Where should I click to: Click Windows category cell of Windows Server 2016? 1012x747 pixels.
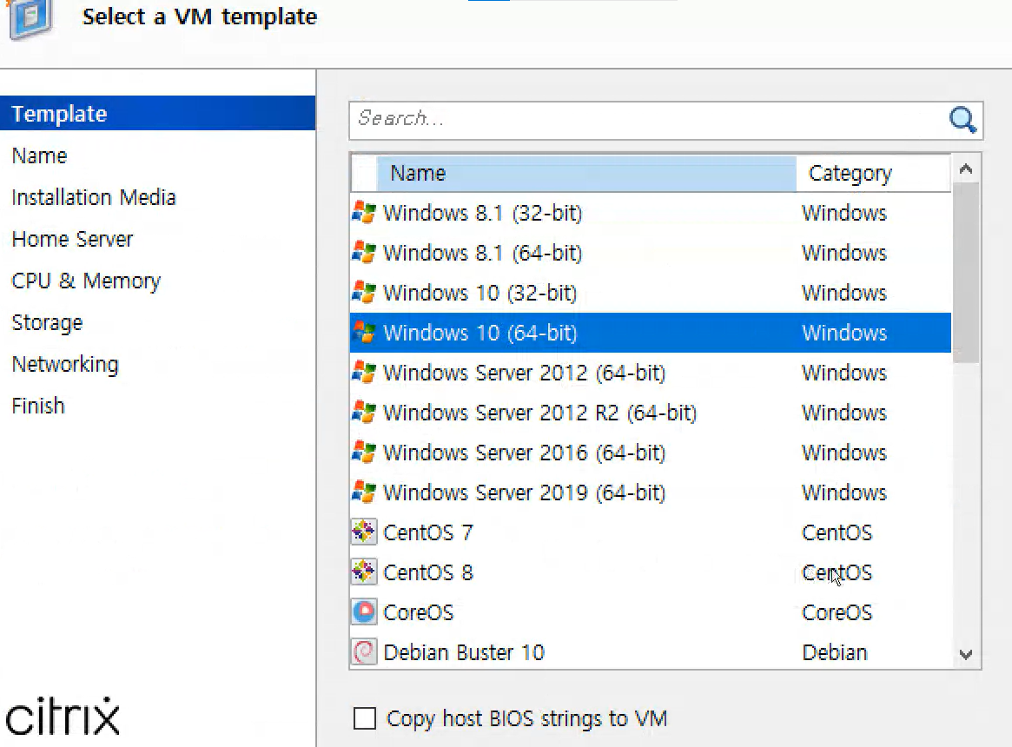[x=844, y=453]
